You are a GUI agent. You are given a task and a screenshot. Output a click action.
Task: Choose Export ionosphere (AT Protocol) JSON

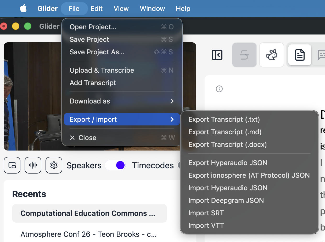click(x=249, y=175)
